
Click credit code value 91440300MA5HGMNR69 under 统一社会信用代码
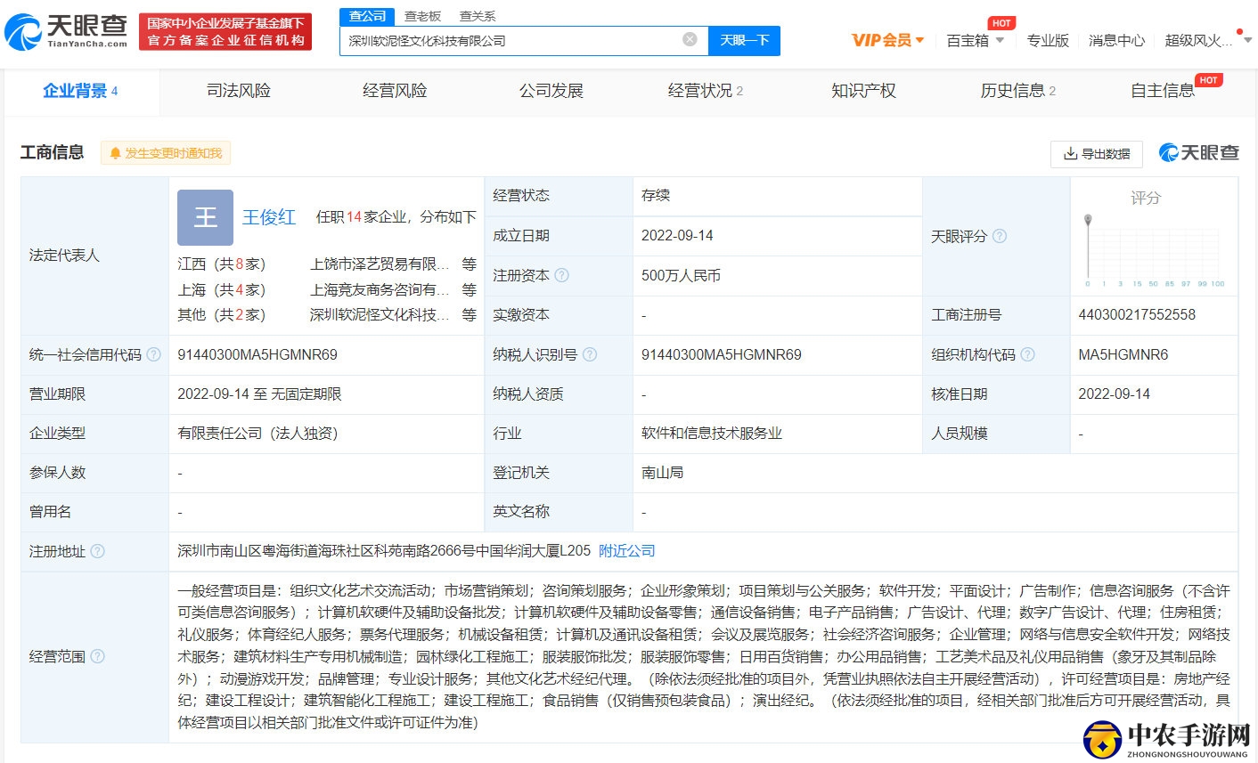pyautogui.click(x=257, y=354)
